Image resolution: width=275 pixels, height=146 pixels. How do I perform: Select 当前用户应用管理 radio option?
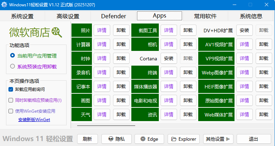(x=13, y=56)
